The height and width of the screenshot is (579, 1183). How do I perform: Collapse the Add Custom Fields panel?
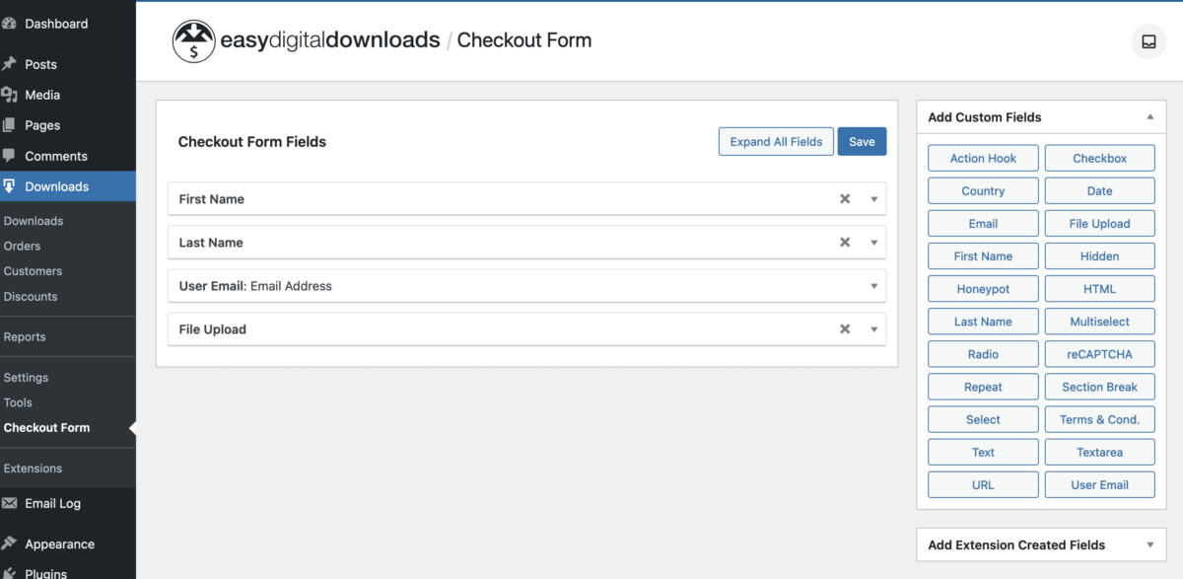coord(1149,117)
